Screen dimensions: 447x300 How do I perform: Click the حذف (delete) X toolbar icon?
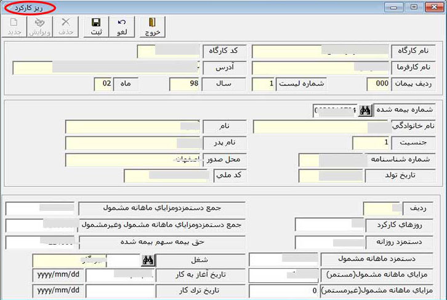pyautogui.click(x=66, y=26)
